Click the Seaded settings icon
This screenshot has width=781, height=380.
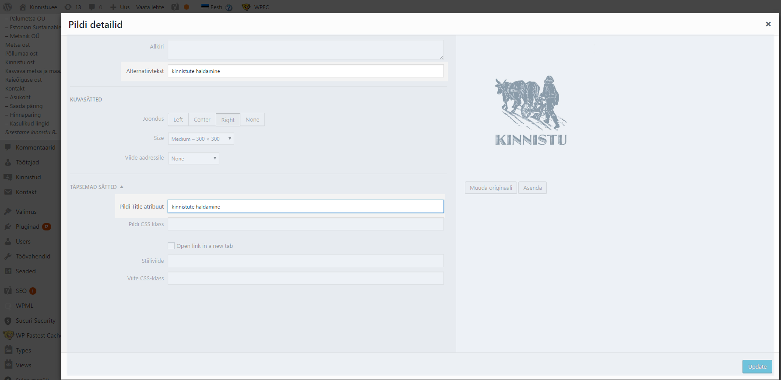point(8,271)
